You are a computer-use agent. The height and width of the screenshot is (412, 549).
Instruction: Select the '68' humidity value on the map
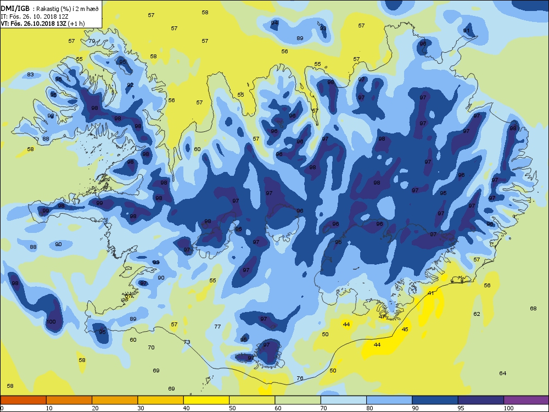[533, 309]
